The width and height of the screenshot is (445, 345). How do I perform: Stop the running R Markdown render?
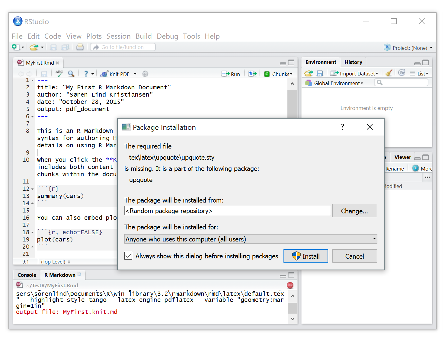tap(290, 285)
